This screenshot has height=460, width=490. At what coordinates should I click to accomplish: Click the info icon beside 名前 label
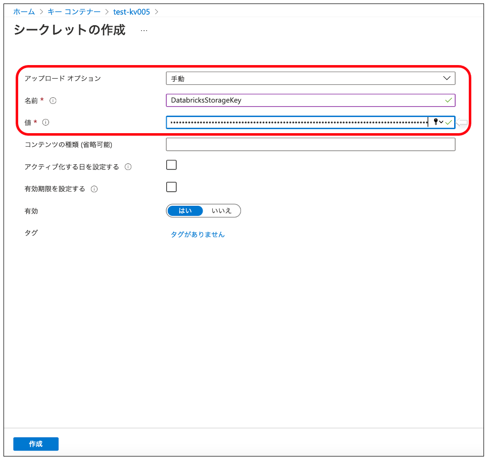tap(53, 100)
